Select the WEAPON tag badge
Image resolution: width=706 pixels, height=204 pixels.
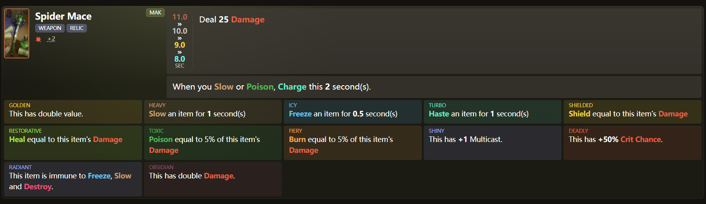coord(50,28)
